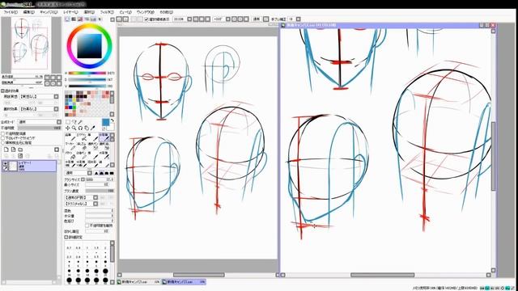Choose the highlighted watercolor (水彩筆) brush
This screenshot has width=518, height=291.
[x=104, y=137]
